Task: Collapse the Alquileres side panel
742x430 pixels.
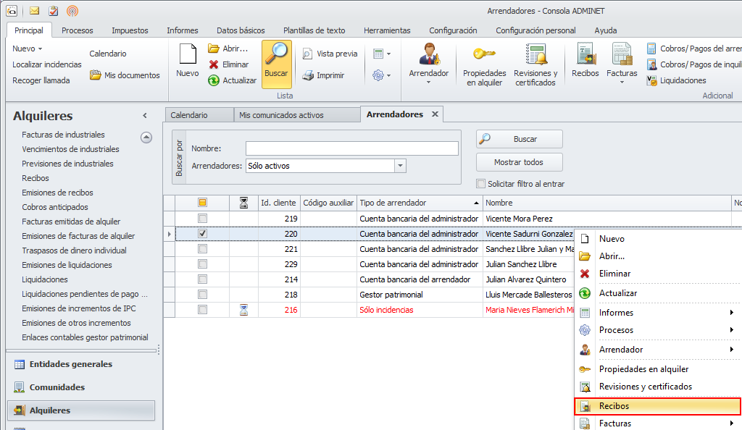Action: click(x=144, y=116)
